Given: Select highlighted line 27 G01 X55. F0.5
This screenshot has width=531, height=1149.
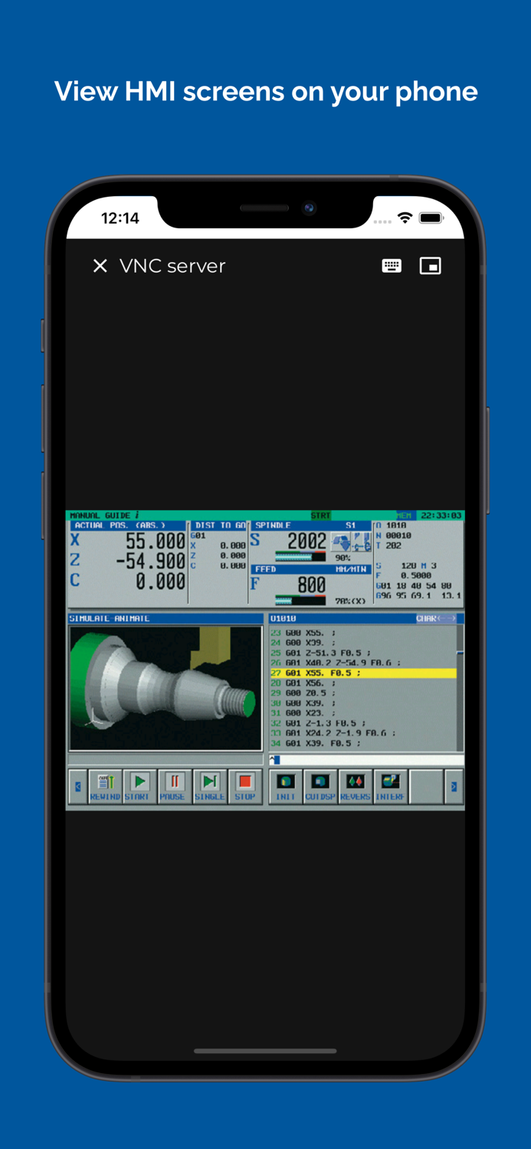Looking at the screenshot, I should [363, 673].
